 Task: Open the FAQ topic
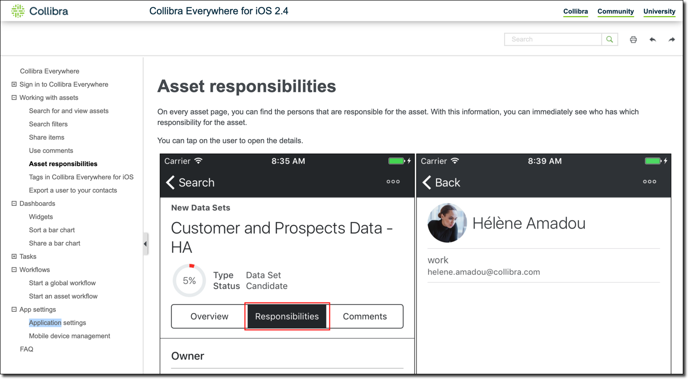point(27,350)
